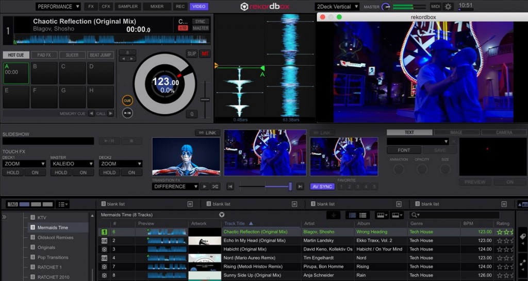The width and height of the screenshot is (528, 281).
Task: Disable the AV SYNC button
Action: click(x=323, y=186)
